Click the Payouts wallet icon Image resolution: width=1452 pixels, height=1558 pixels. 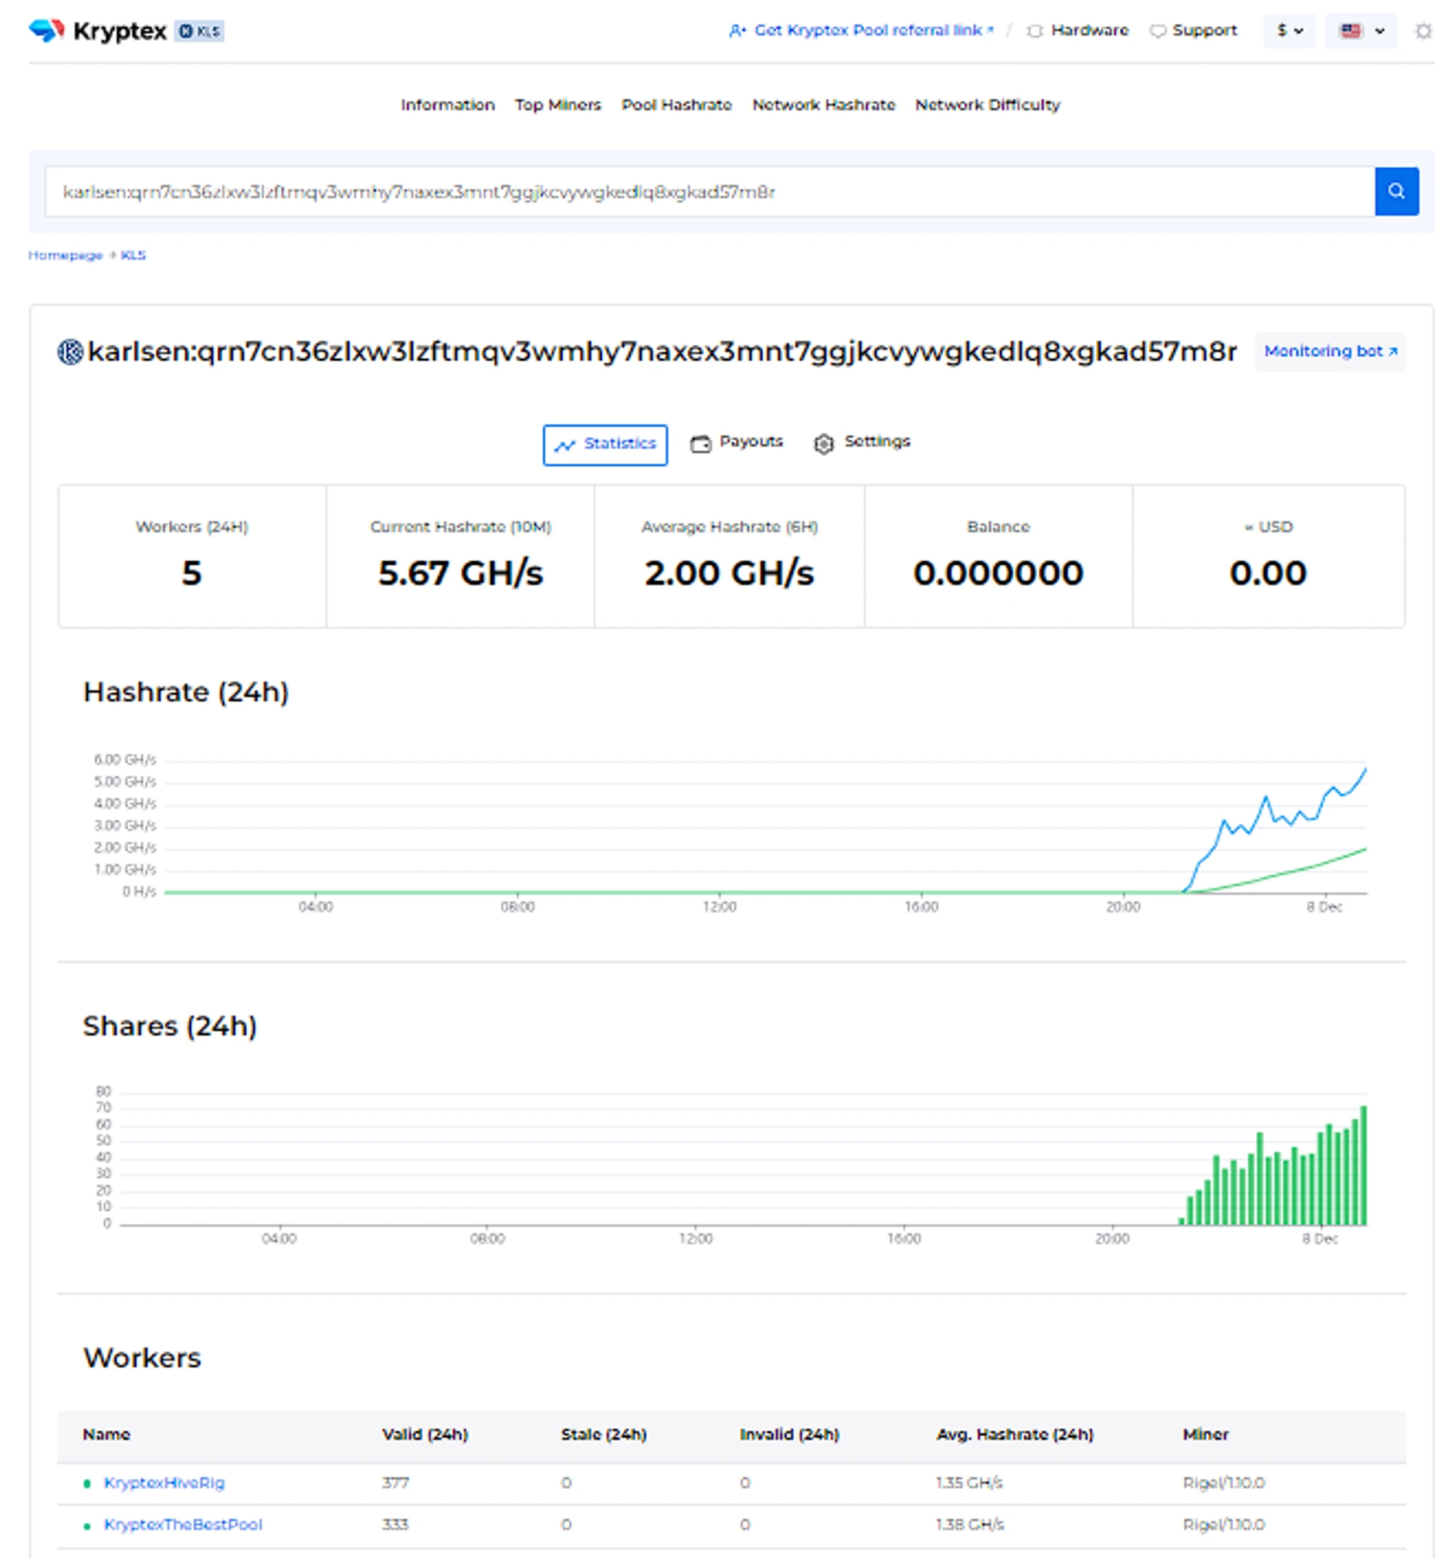(700, 444)
